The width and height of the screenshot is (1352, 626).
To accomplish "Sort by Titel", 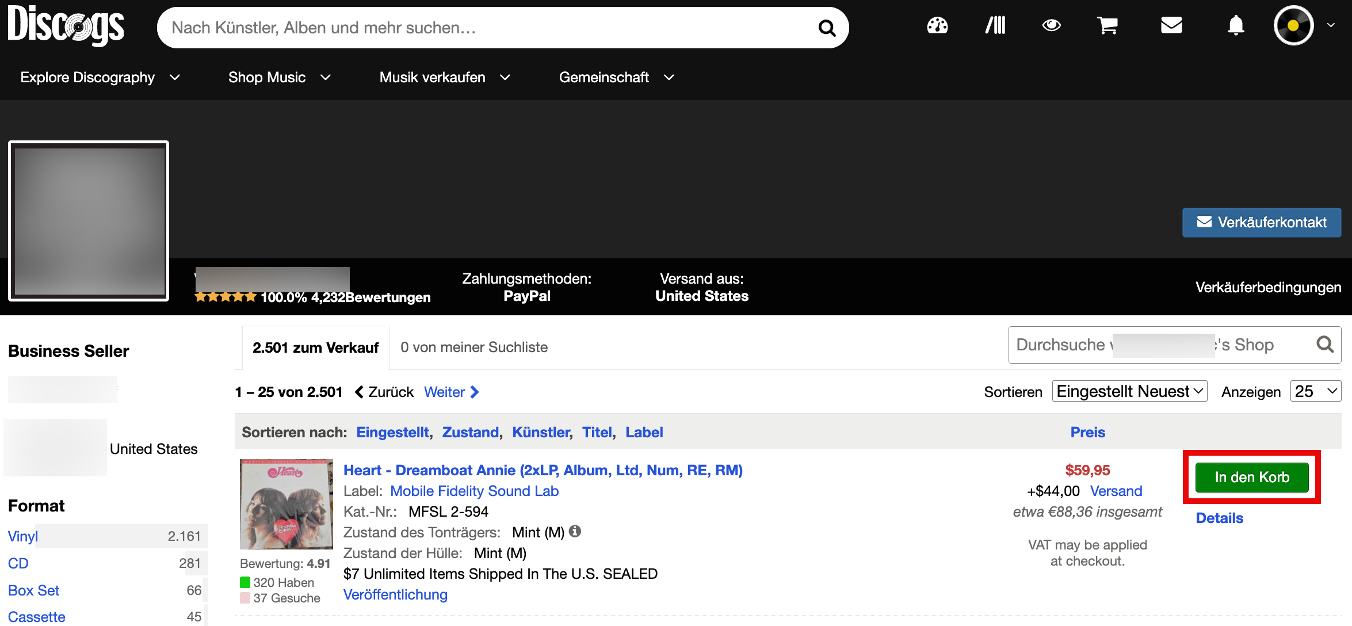I will [x=597, y=432].
